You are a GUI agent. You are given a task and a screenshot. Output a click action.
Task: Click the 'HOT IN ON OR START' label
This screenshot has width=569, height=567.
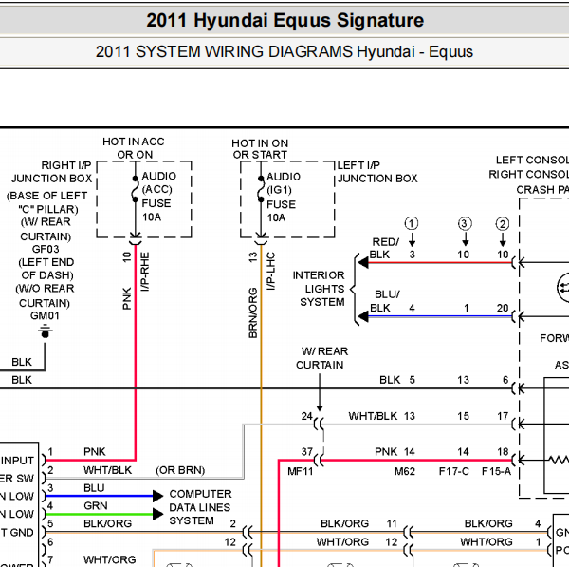pos(260,149)
